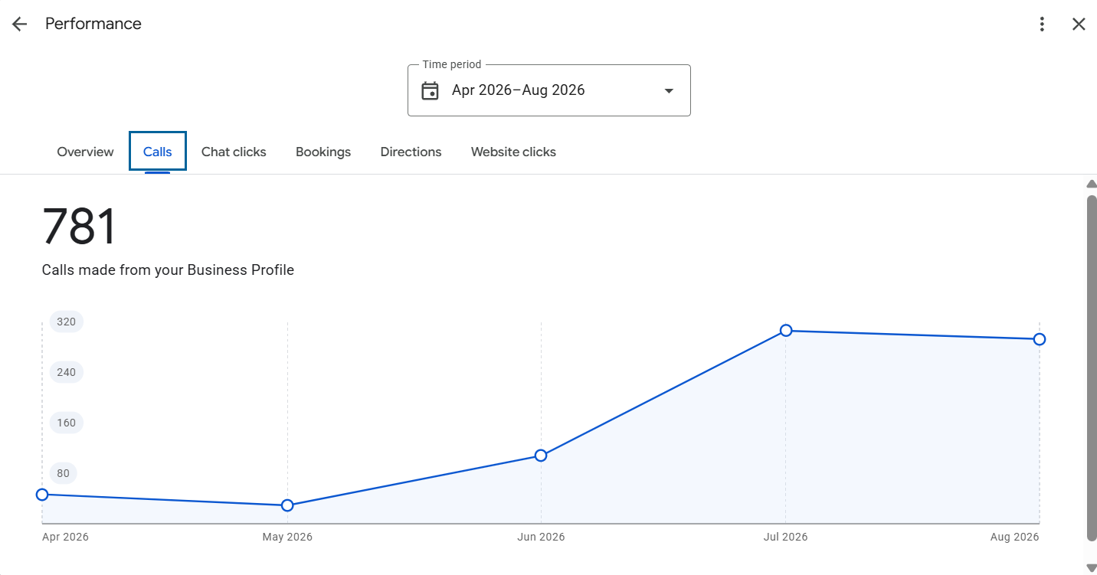This screenshot has width=1097, height=575.
Task: Click the 'Aug 2026' x-axis label
Action: tap(1015, 537)
